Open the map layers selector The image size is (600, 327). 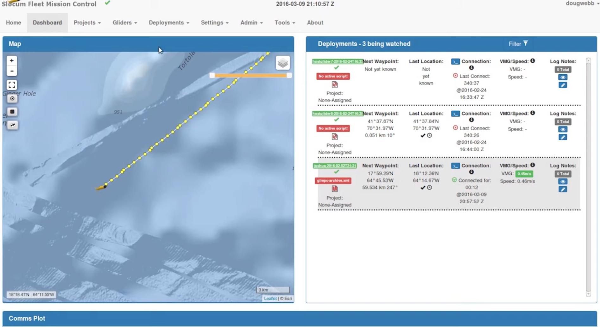[283, 63]
